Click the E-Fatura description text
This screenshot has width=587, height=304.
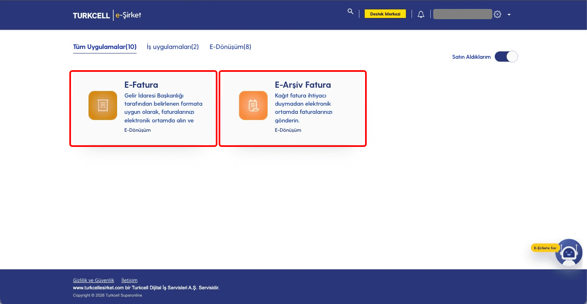click(164, 108)
